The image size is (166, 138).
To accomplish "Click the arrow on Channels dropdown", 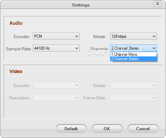I will [154, 48].
